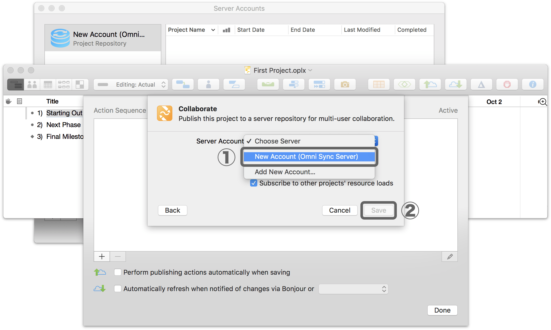The image size is (551, 330).
Task: Click the Assign resource person icon
Action: pos(209,85)
